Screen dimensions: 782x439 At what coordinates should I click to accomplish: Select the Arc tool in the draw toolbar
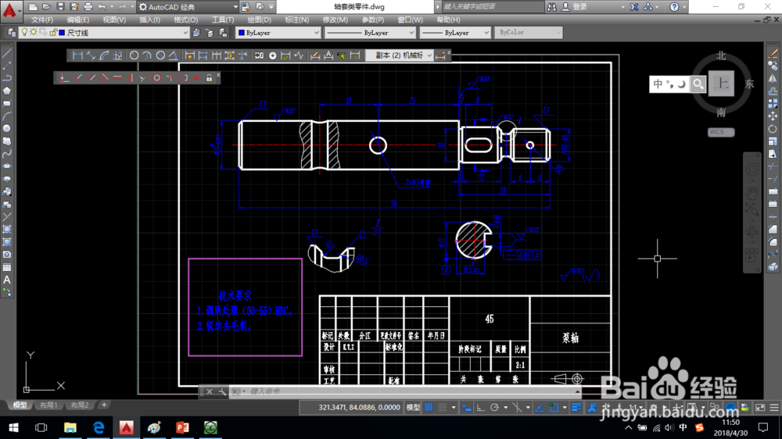(7, 116)
